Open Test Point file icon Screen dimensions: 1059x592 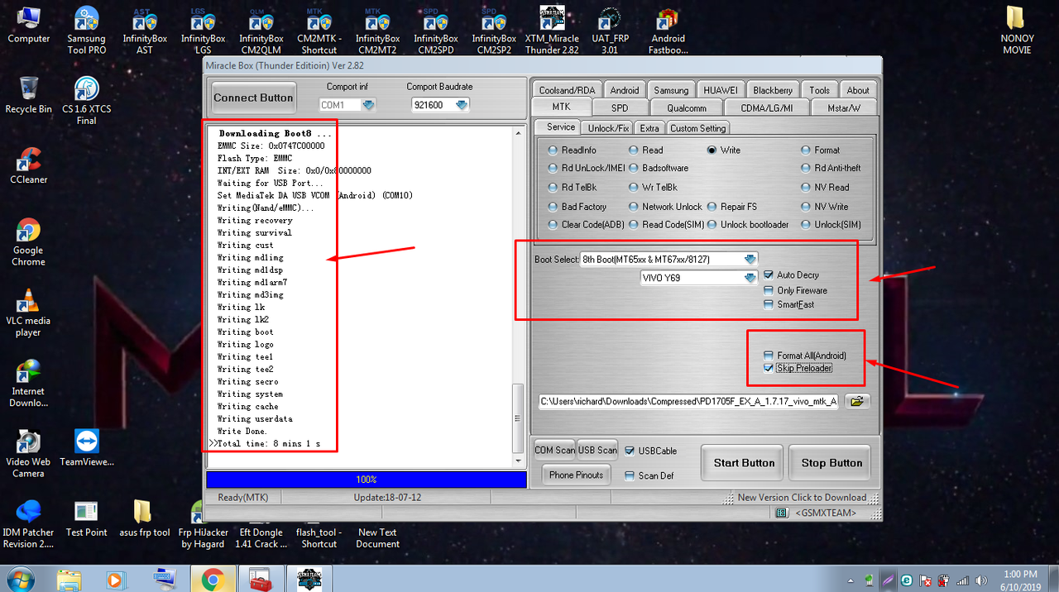(86, 518)
